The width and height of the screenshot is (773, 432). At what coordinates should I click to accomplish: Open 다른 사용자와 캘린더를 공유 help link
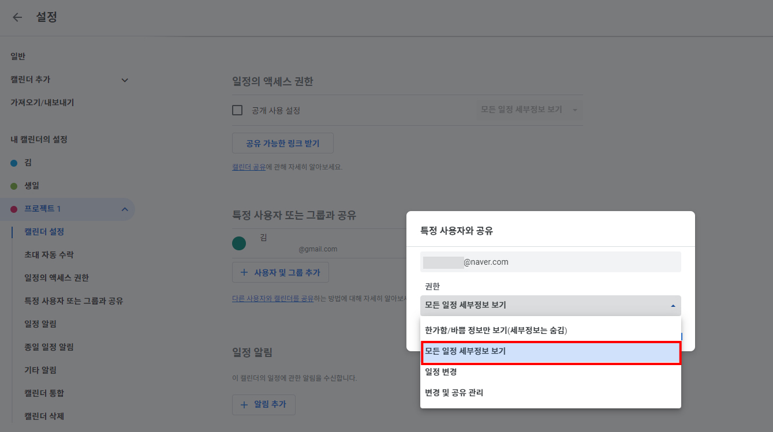pos(272,299)
